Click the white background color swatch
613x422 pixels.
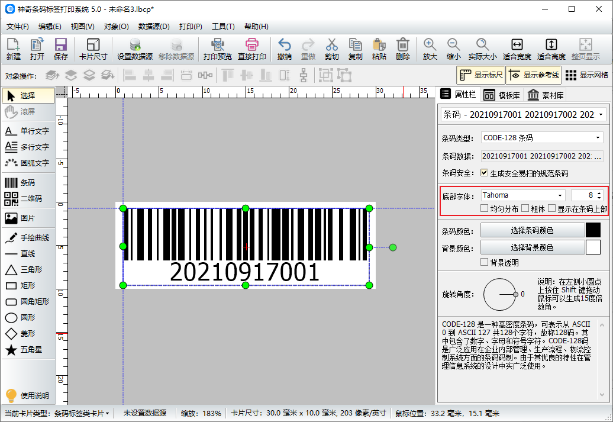click(593, 247)
